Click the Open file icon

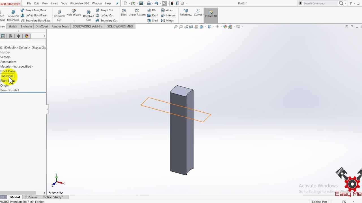tap(133, 3)
